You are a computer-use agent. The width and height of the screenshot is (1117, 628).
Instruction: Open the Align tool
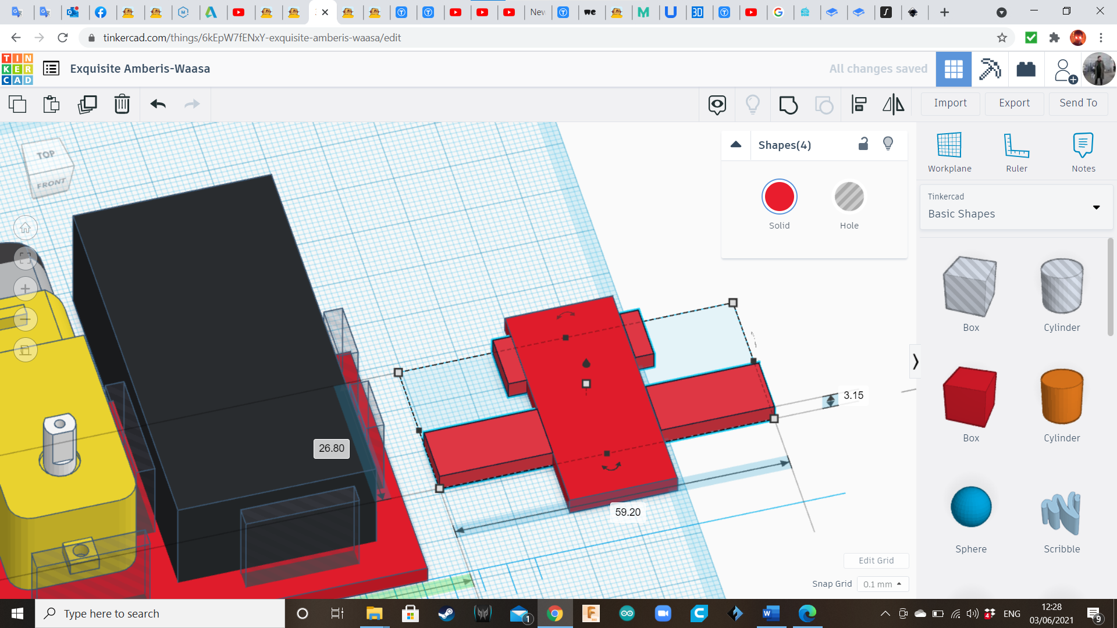pyautogui.click(x=859, y=105)
